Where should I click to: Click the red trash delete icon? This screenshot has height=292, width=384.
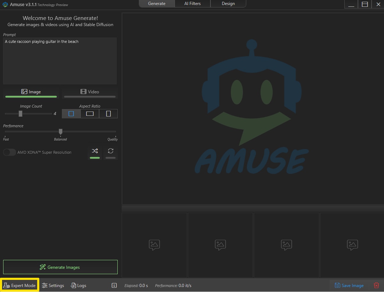point(376,285)
